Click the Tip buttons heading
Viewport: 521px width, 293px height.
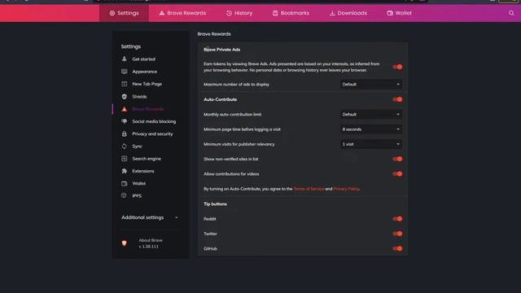pyautogui.click(x=215, y=204)
